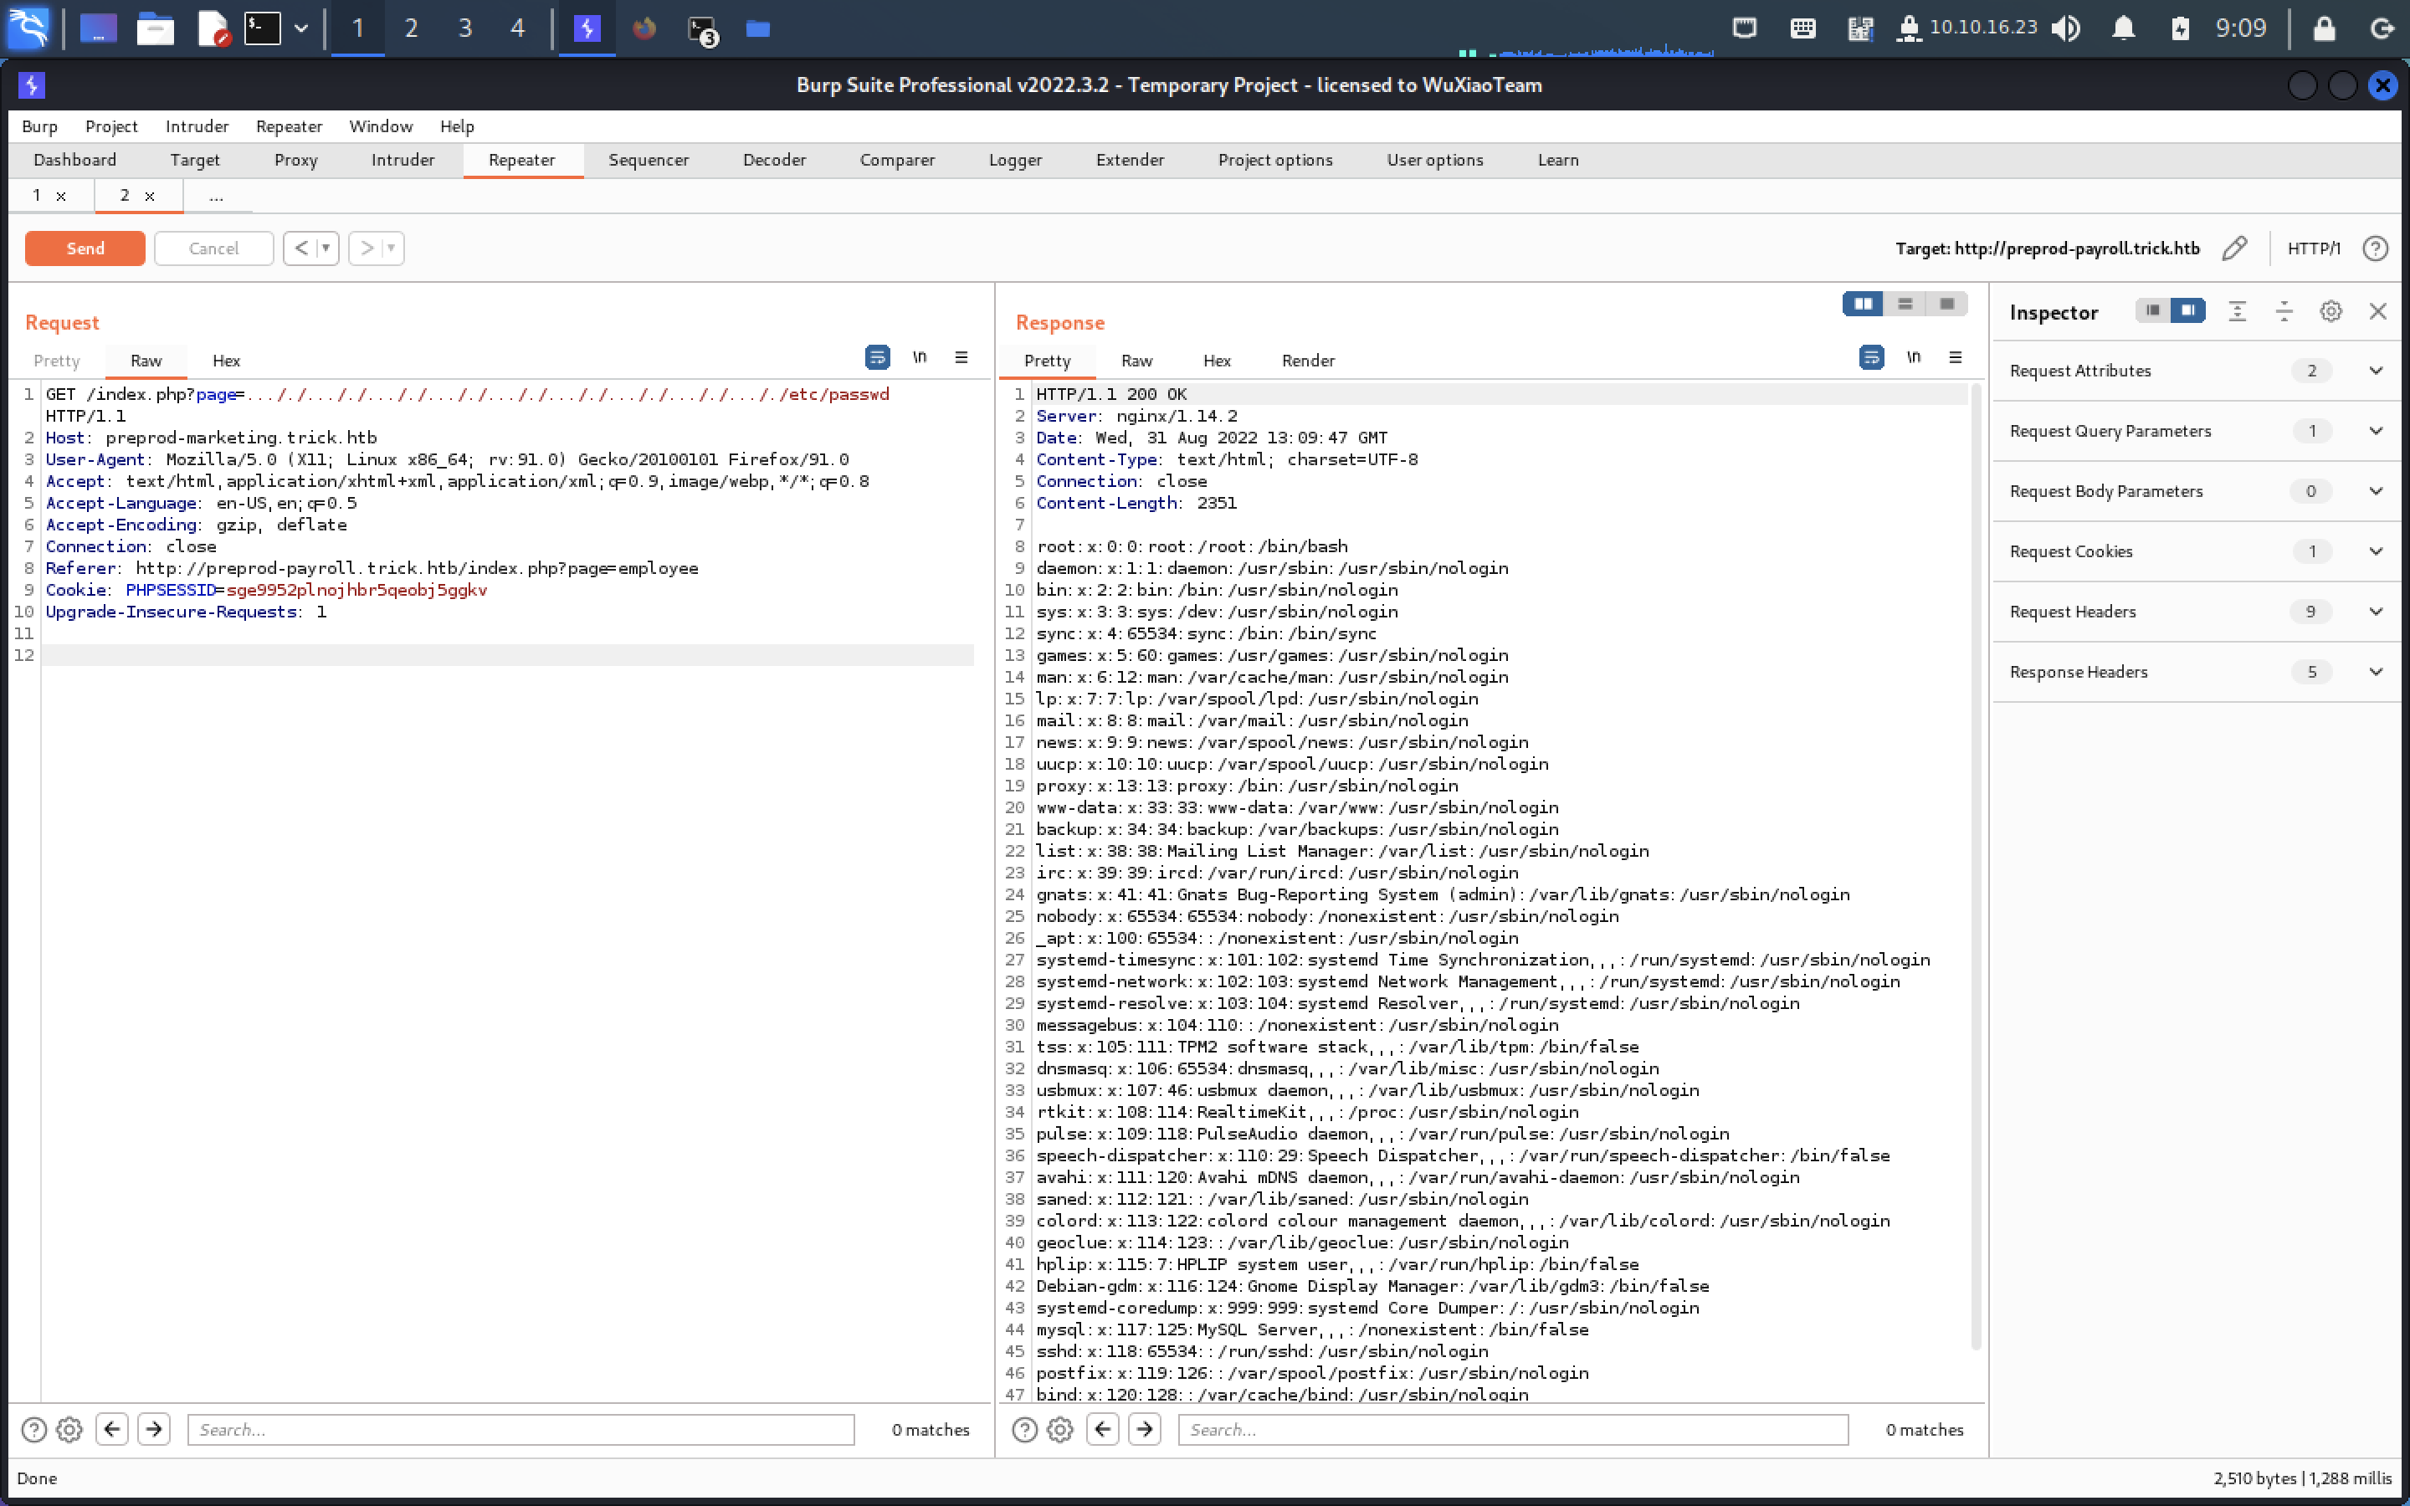This screenshot has width=2410, height=1506.
Task: Click response search help icon
Action: click(1025, 1431)
